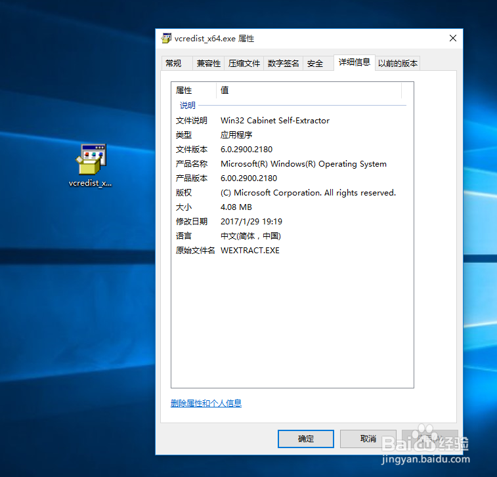Click the 取消 button
The height and width of the screenshot is (477, 497).
click(368, 439)
